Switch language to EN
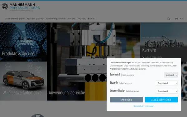The height and width of the screenshot is (117, 187). pyautogui.click(x=182, y=19)
